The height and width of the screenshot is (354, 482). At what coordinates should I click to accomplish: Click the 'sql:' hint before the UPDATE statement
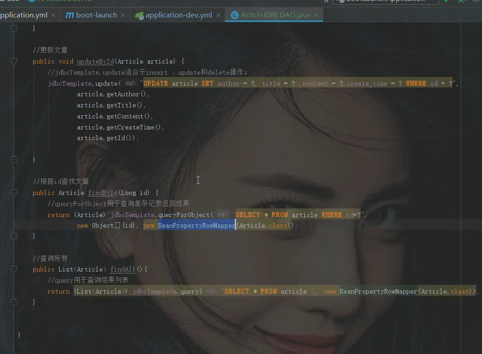tap(131, 83)
